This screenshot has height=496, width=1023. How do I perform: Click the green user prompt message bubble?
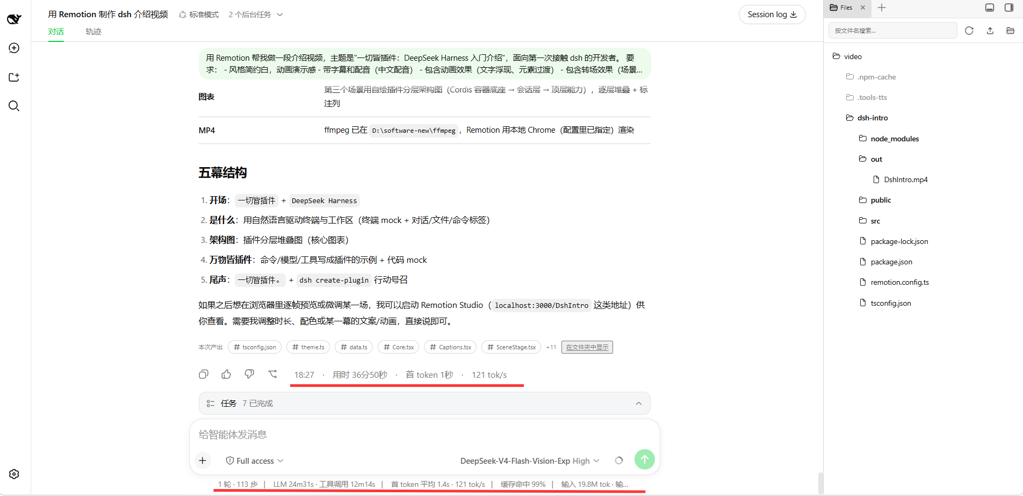pos(424,63)
